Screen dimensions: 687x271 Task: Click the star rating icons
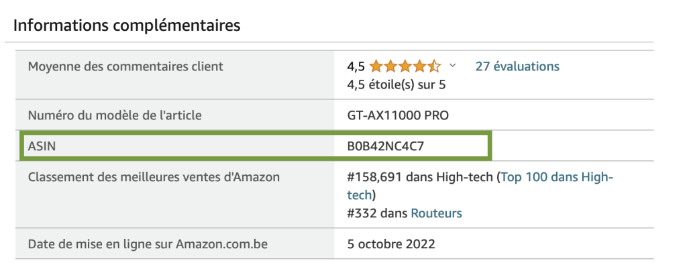(405, 66)
